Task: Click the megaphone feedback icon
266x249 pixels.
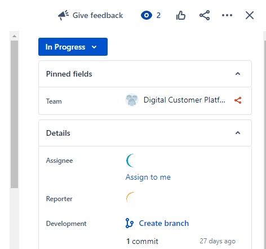Action: (x=63, y=15)
